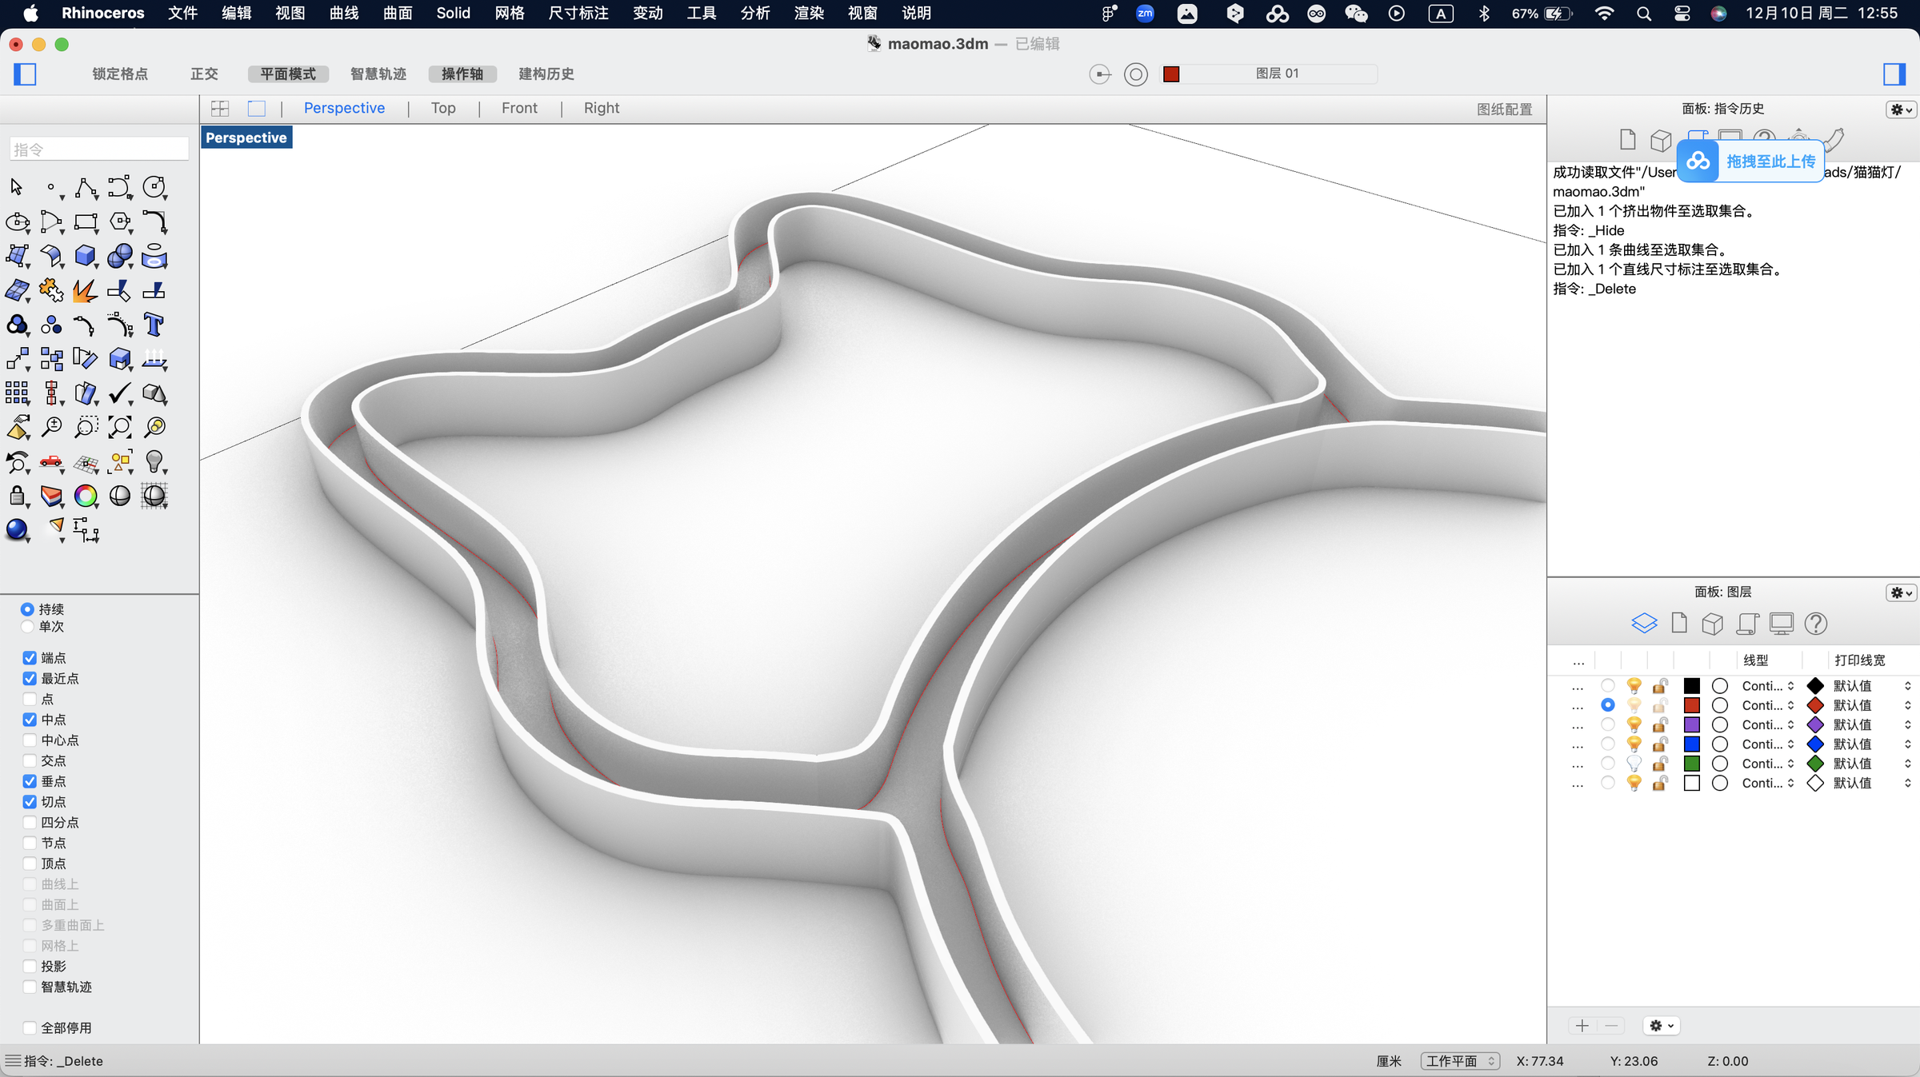Select the 单次 radio option
Viewport: 1920px width, 1077px height.
[28, 627]
